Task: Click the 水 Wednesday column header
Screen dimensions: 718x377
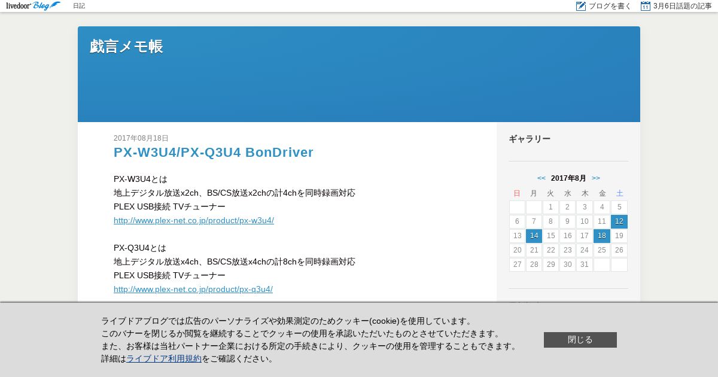Action: click(568, 193)
